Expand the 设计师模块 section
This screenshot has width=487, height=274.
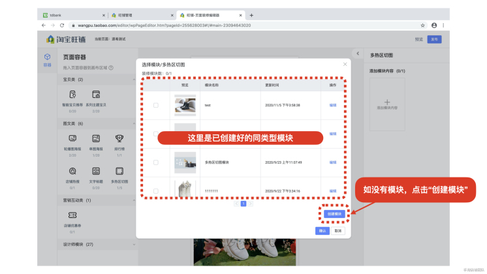[x=134, y=245]
